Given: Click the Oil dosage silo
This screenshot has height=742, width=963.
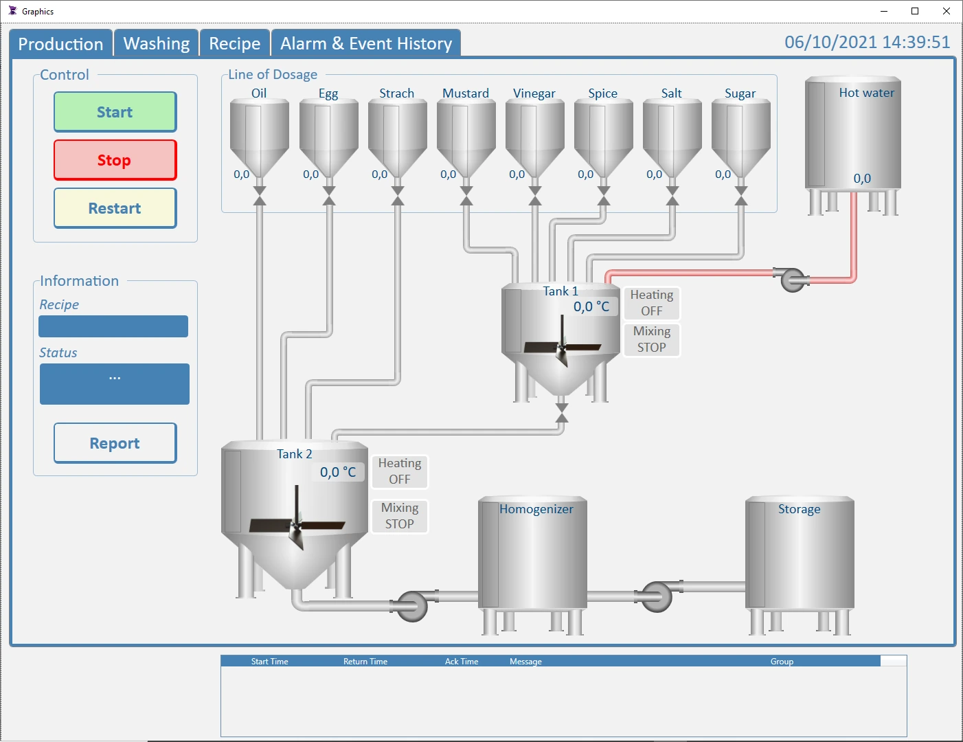Looking at the screenshot, I should 260,139.
